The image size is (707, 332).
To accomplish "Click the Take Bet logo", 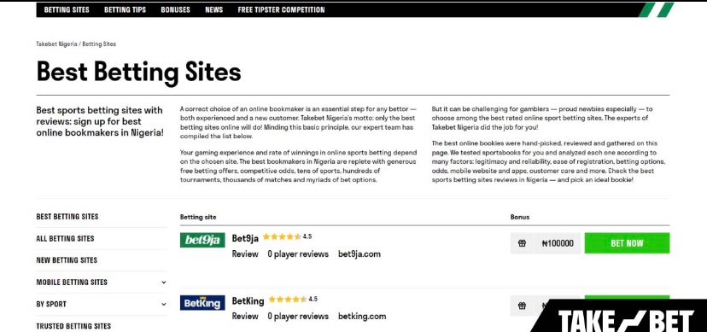I will [x=625, y=320].
